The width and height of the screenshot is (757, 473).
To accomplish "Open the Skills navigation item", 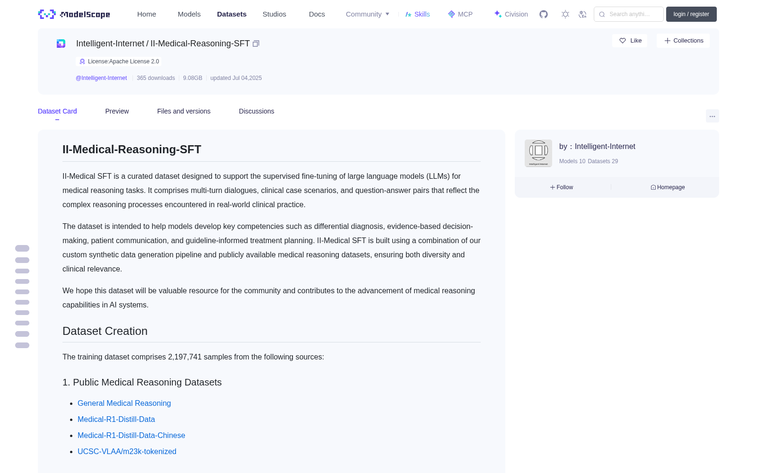I will pos(417,14).
